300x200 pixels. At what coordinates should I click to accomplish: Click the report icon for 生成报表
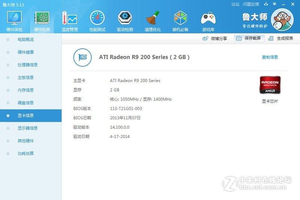pyautogui.click(x=271, y=39)
